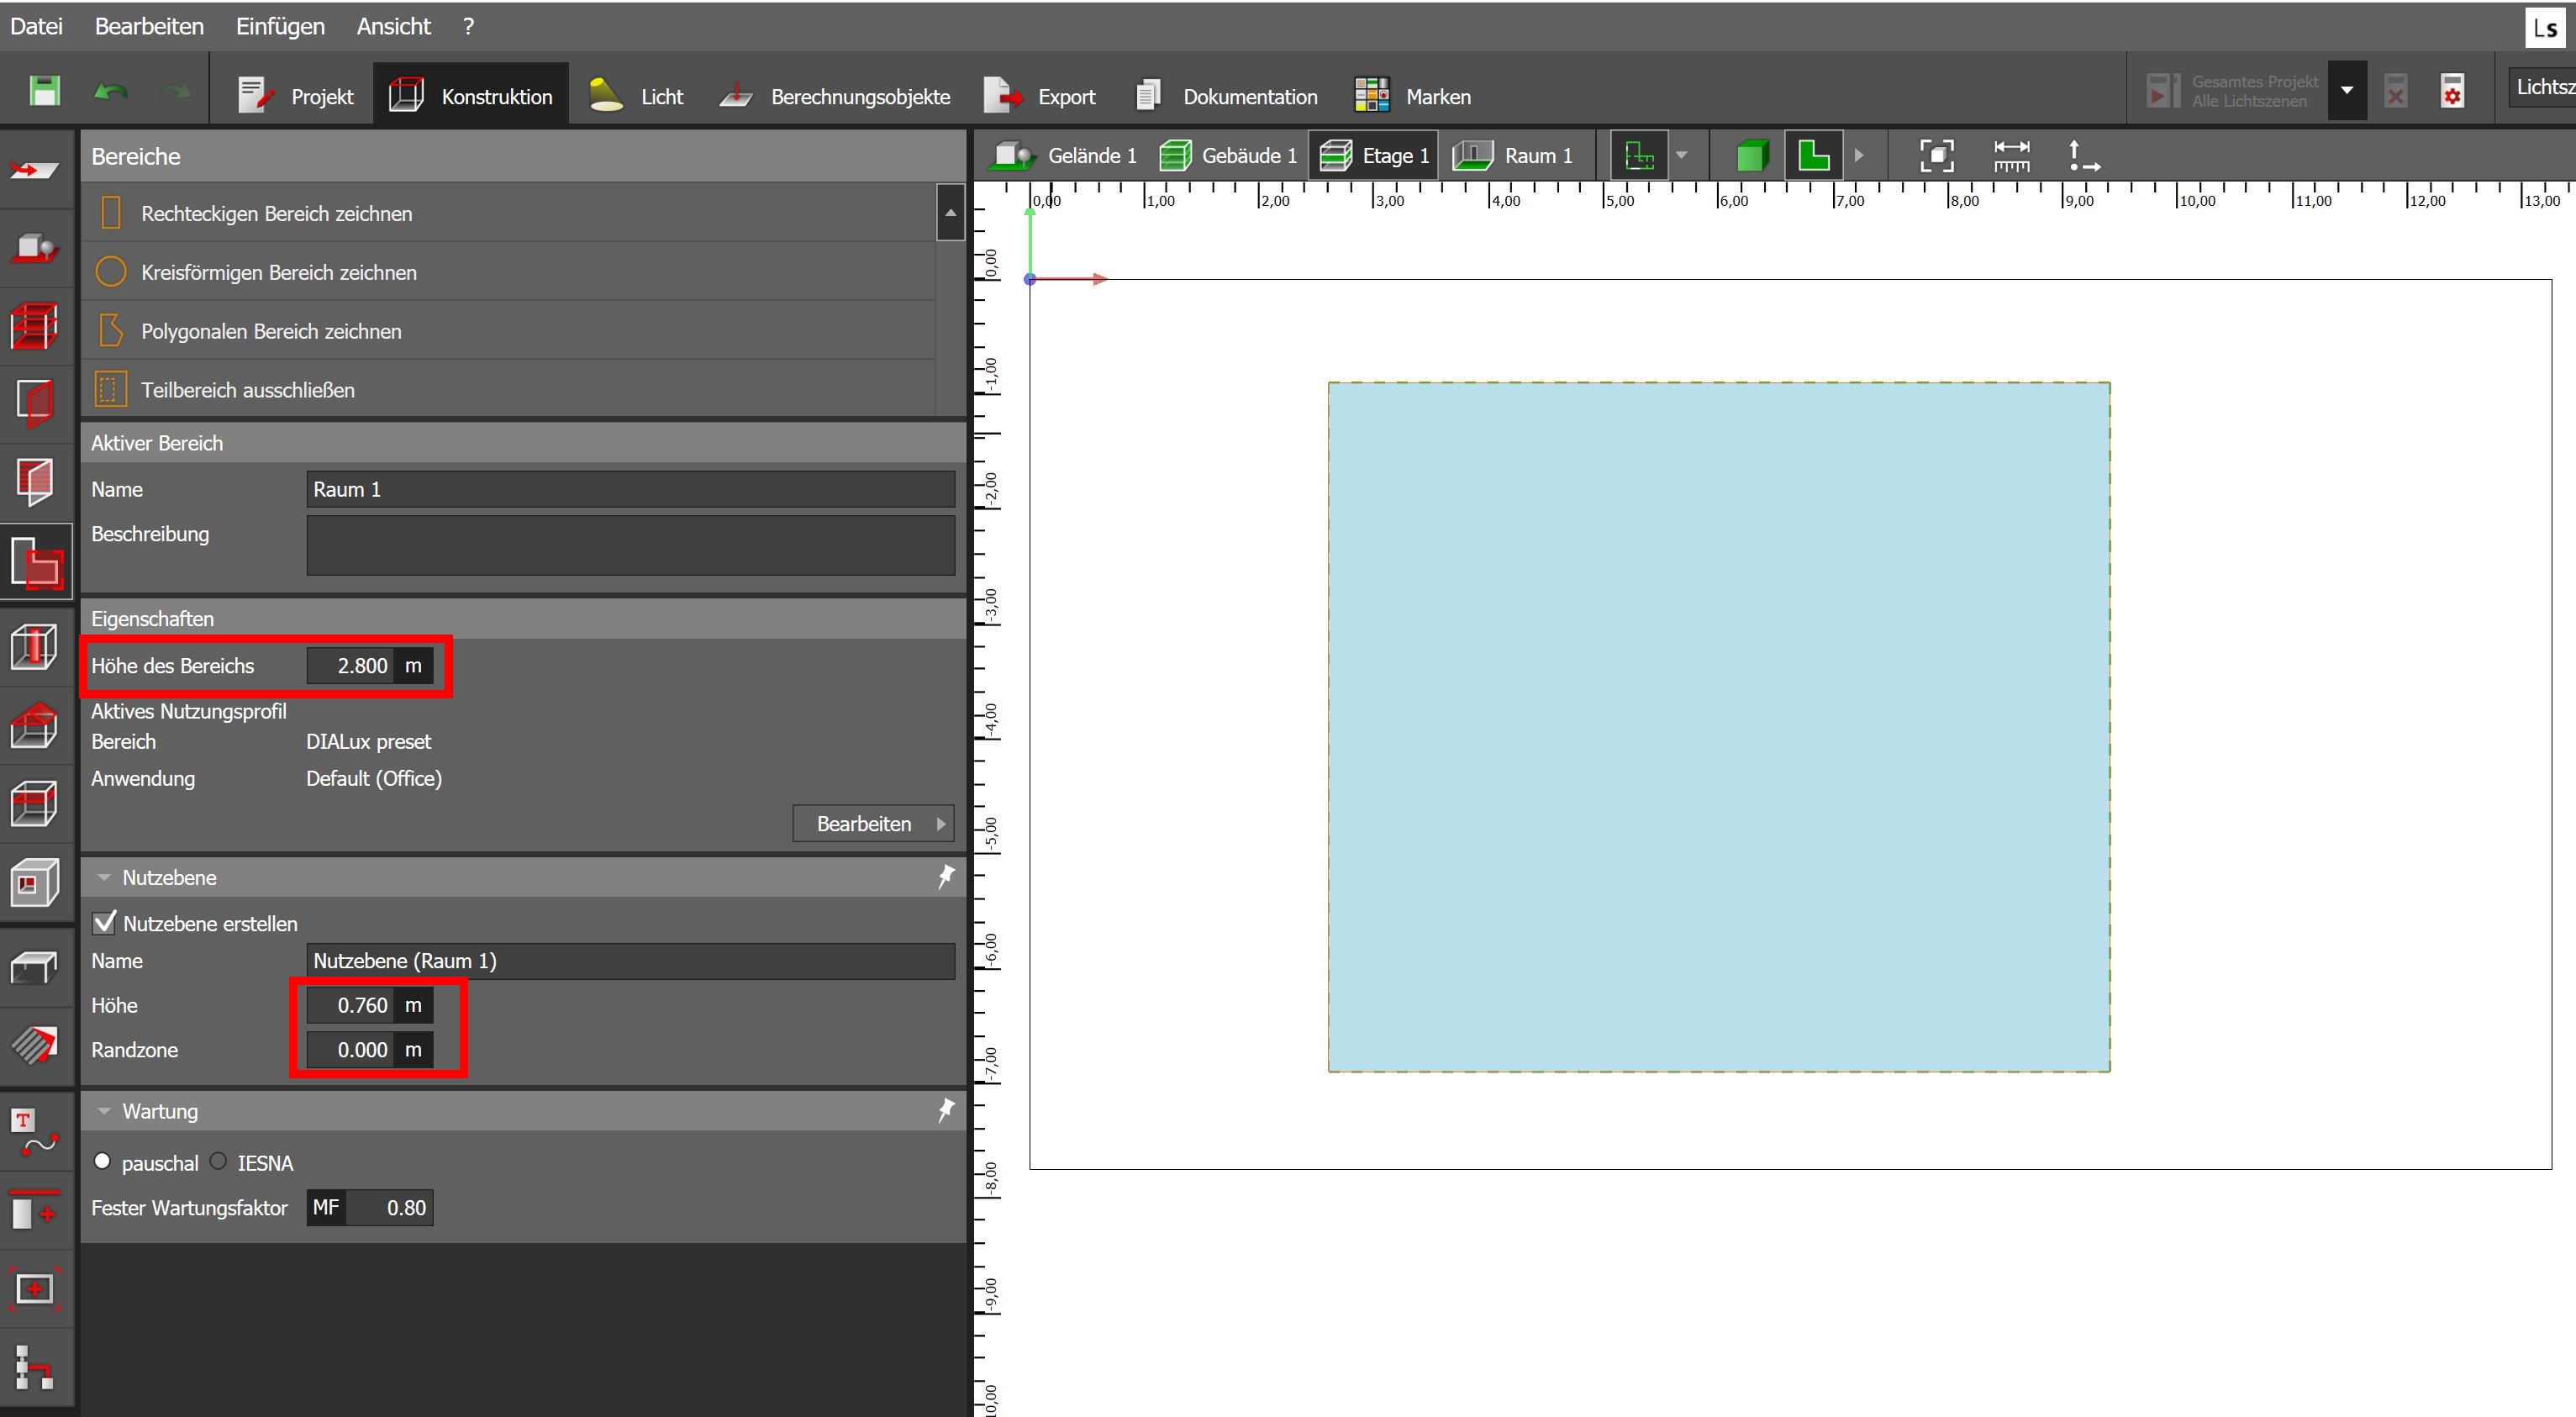Click the green save icon

coord(44,92)
